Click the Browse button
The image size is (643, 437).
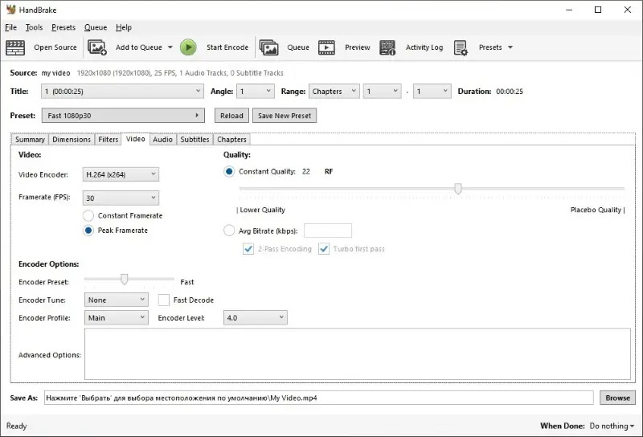point(617,398)
